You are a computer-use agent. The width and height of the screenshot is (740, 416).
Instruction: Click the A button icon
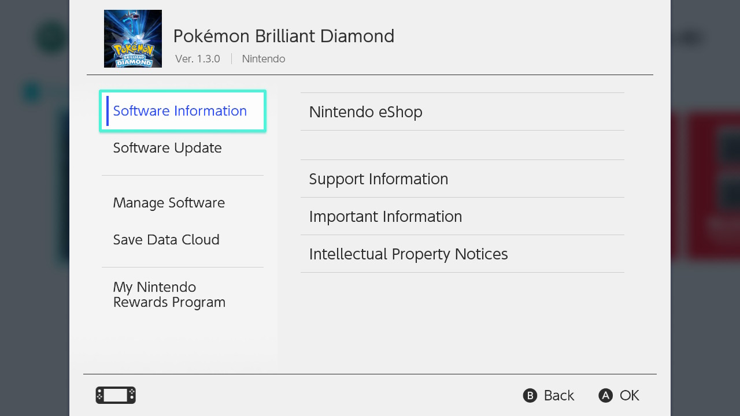point(605,395)
